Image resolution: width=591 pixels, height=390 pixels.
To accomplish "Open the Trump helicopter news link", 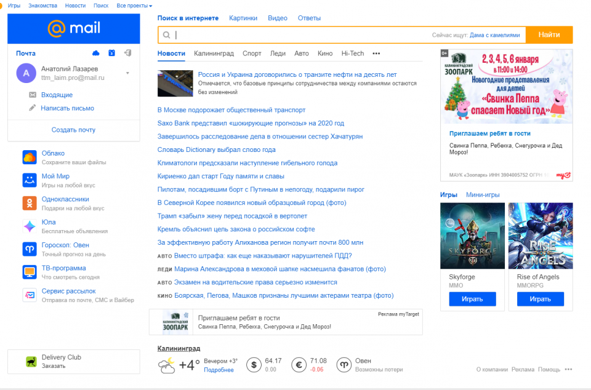I will tap(232, 216).
